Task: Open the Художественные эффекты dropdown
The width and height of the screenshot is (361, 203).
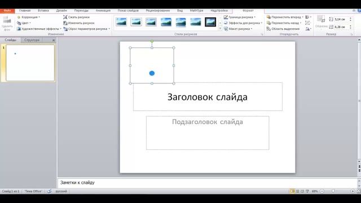Action: pyautogui.click(x=39, y=29)
